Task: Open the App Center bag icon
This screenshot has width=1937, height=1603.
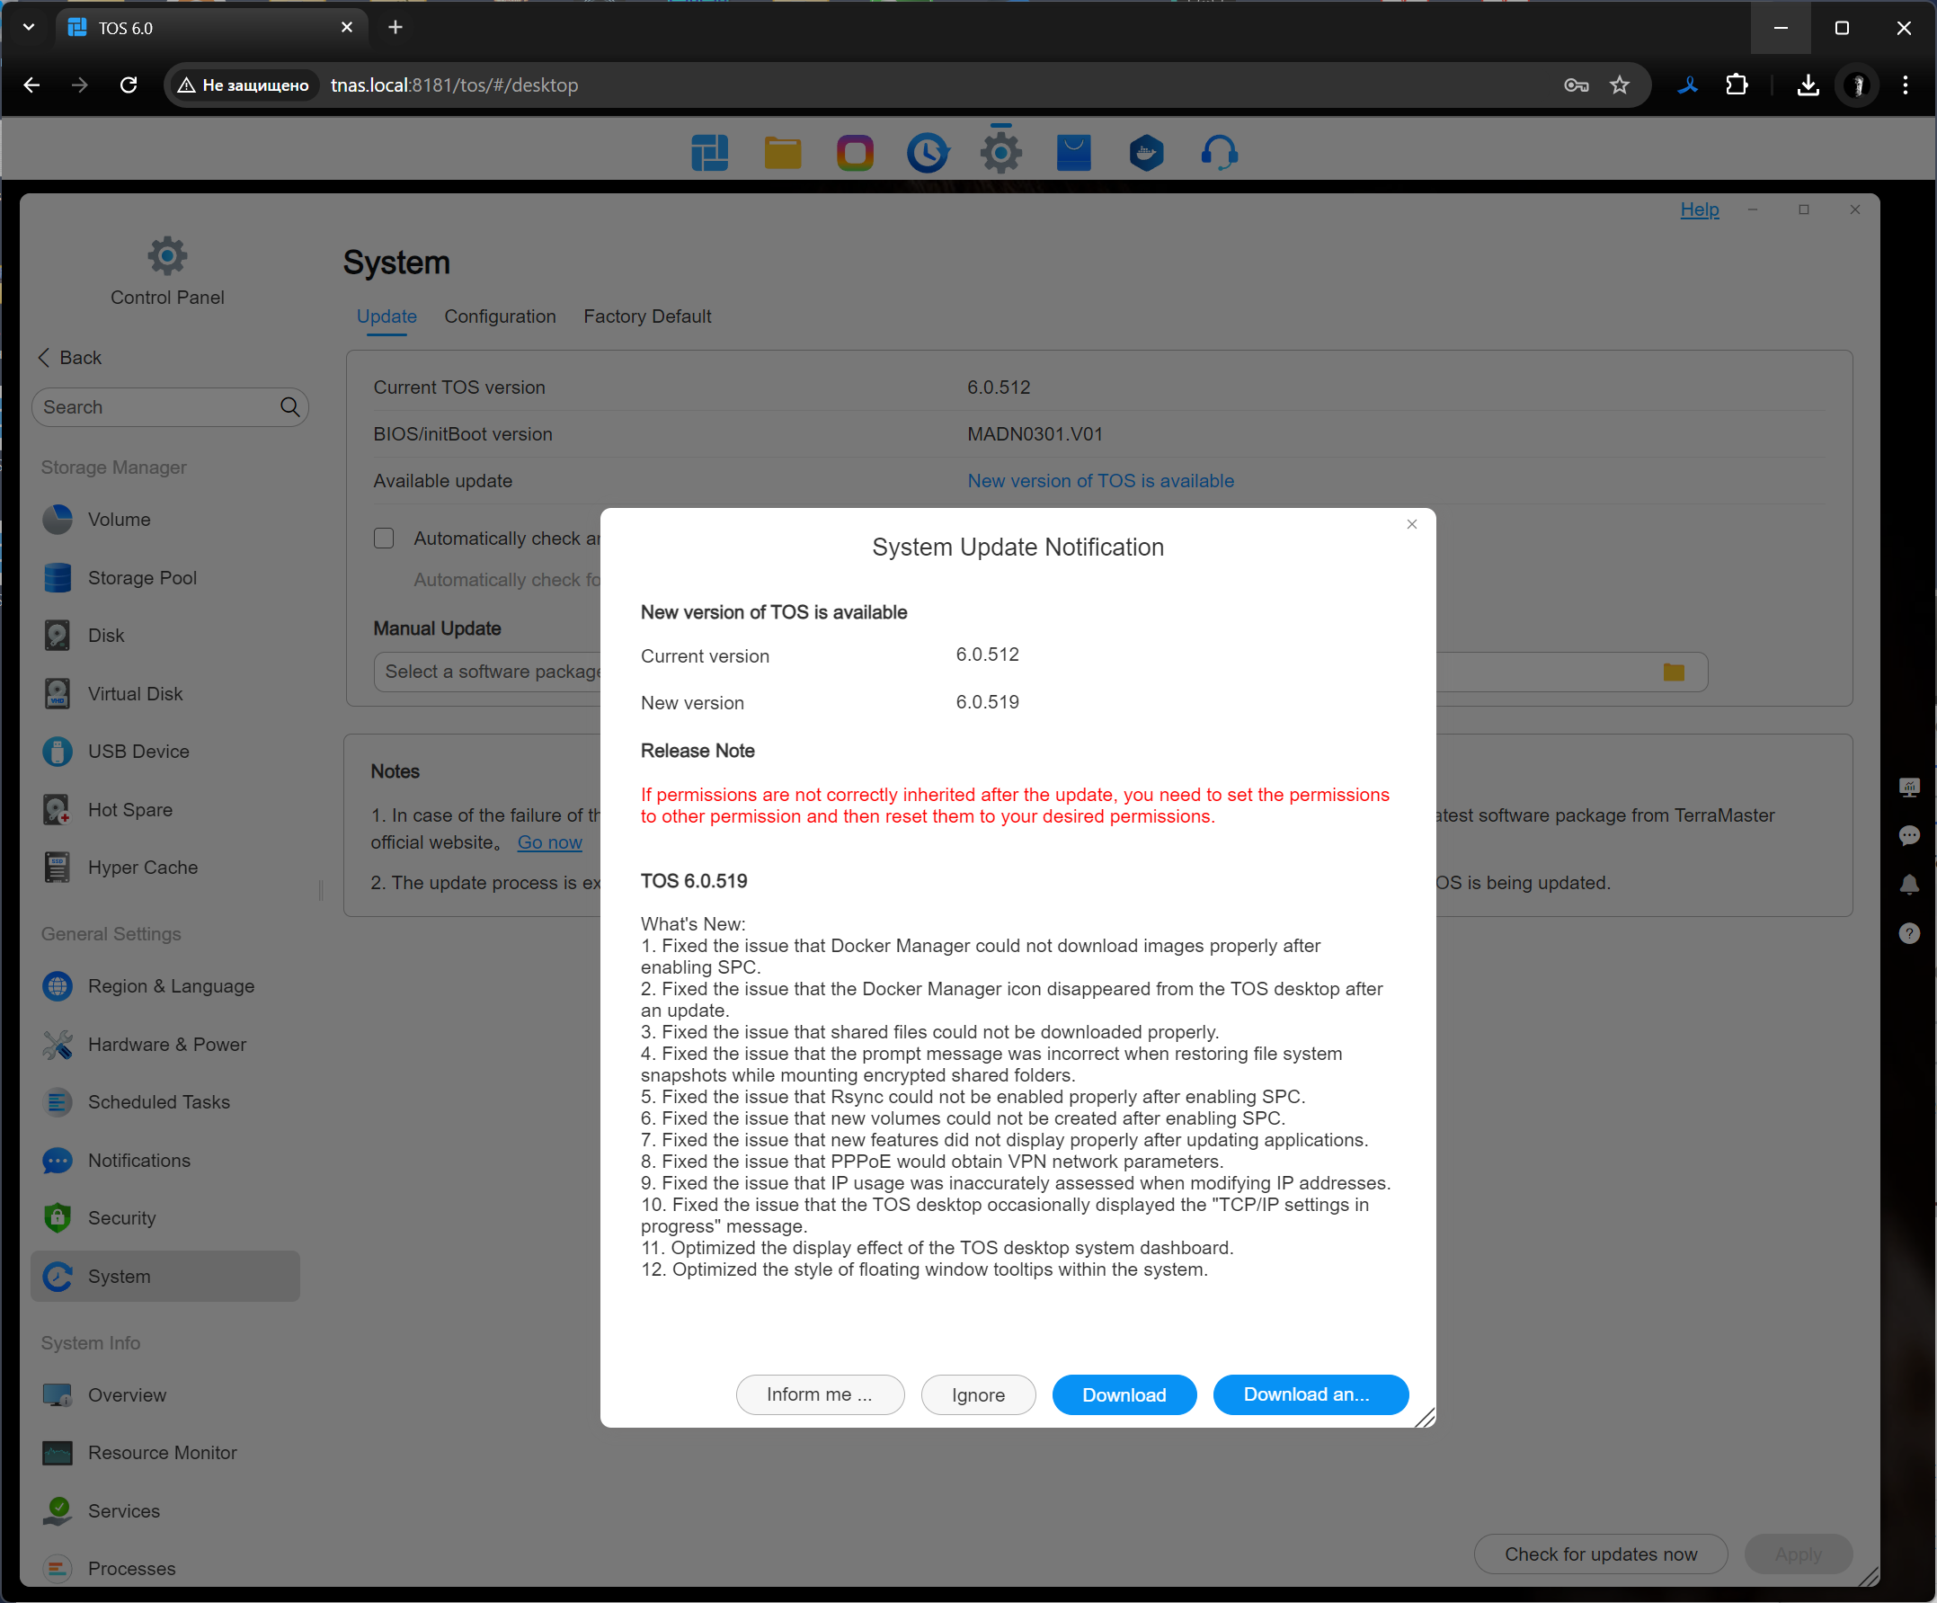Action: 1072,153
